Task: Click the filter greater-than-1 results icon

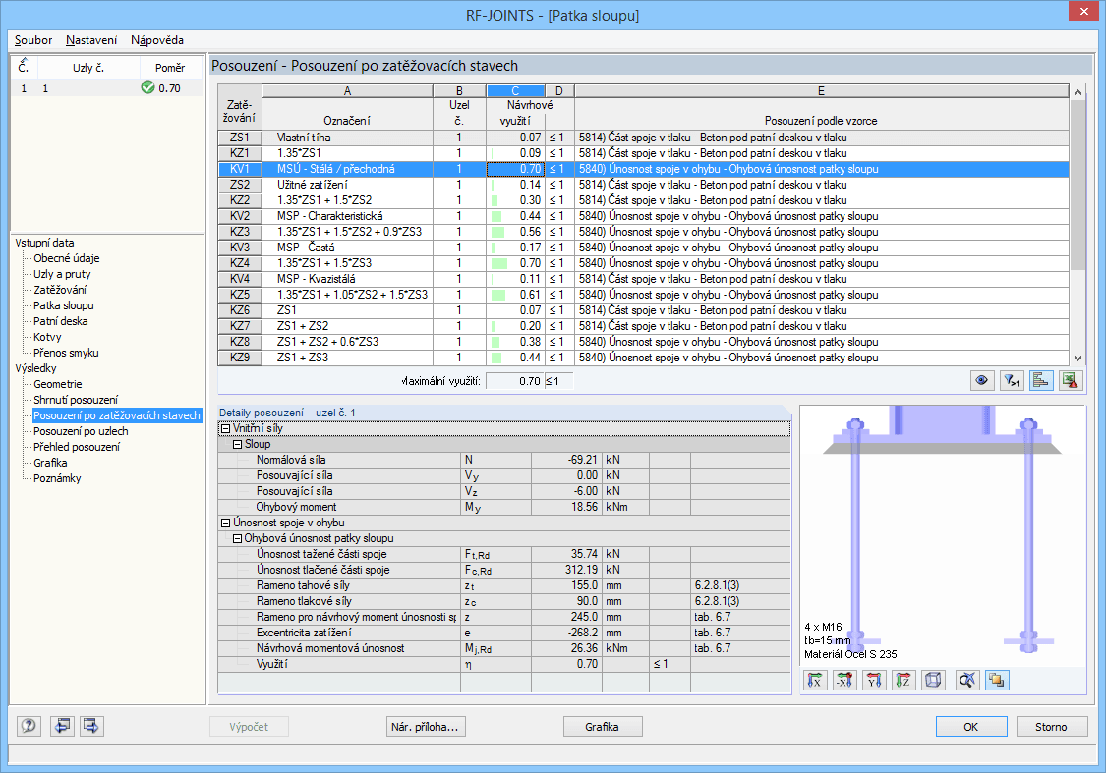Action: click(1012, 380)
